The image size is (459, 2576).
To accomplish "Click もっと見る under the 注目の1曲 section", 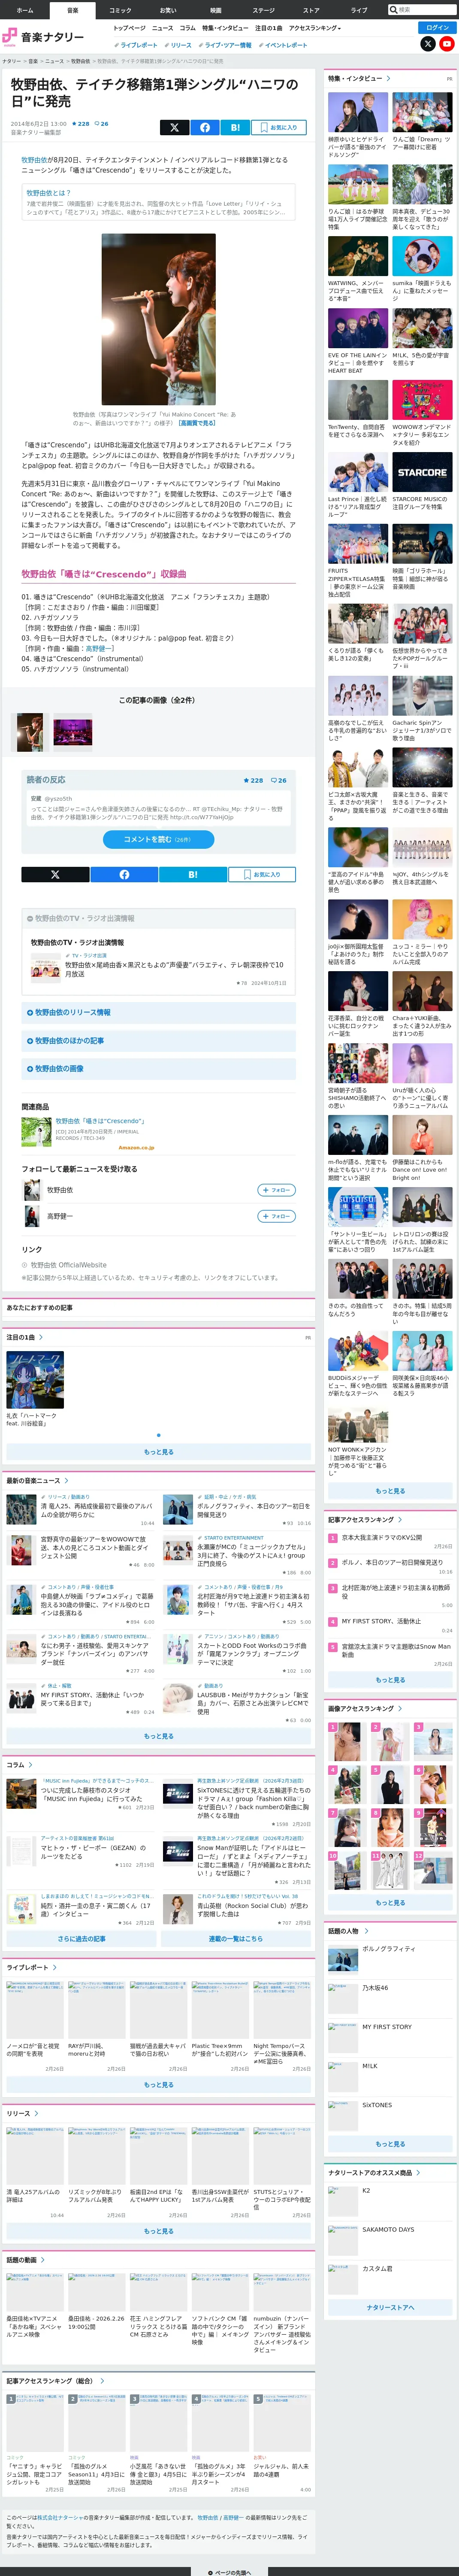I will coord(158,1452).
